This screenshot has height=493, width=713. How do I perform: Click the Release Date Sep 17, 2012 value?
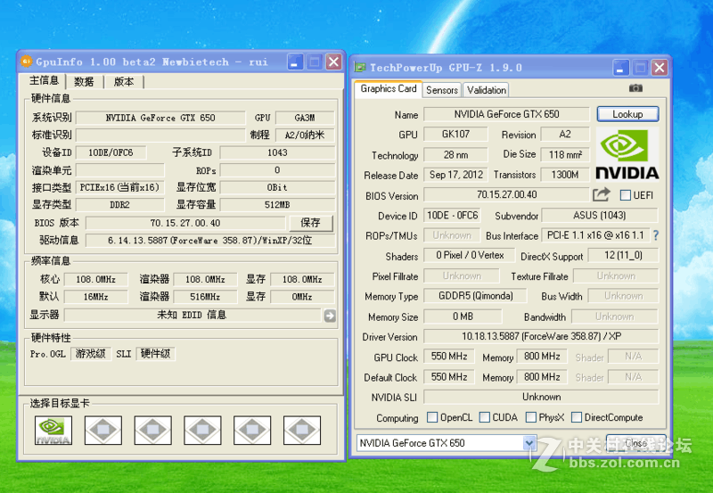[x=456, y=175]
